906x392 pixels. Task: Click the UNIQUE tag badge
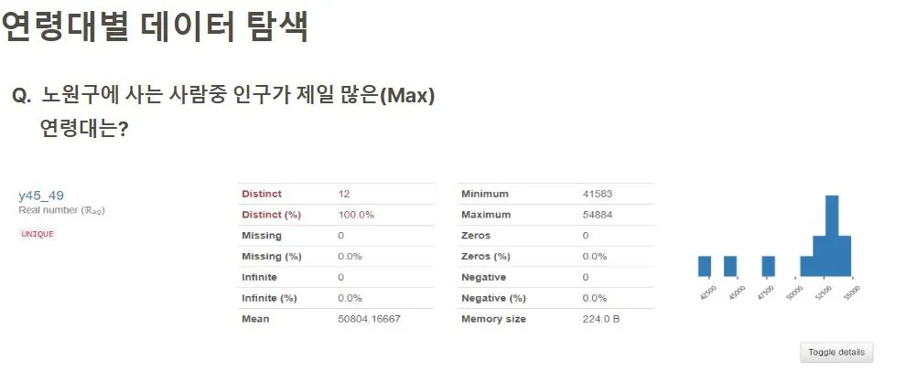(37, 234)
